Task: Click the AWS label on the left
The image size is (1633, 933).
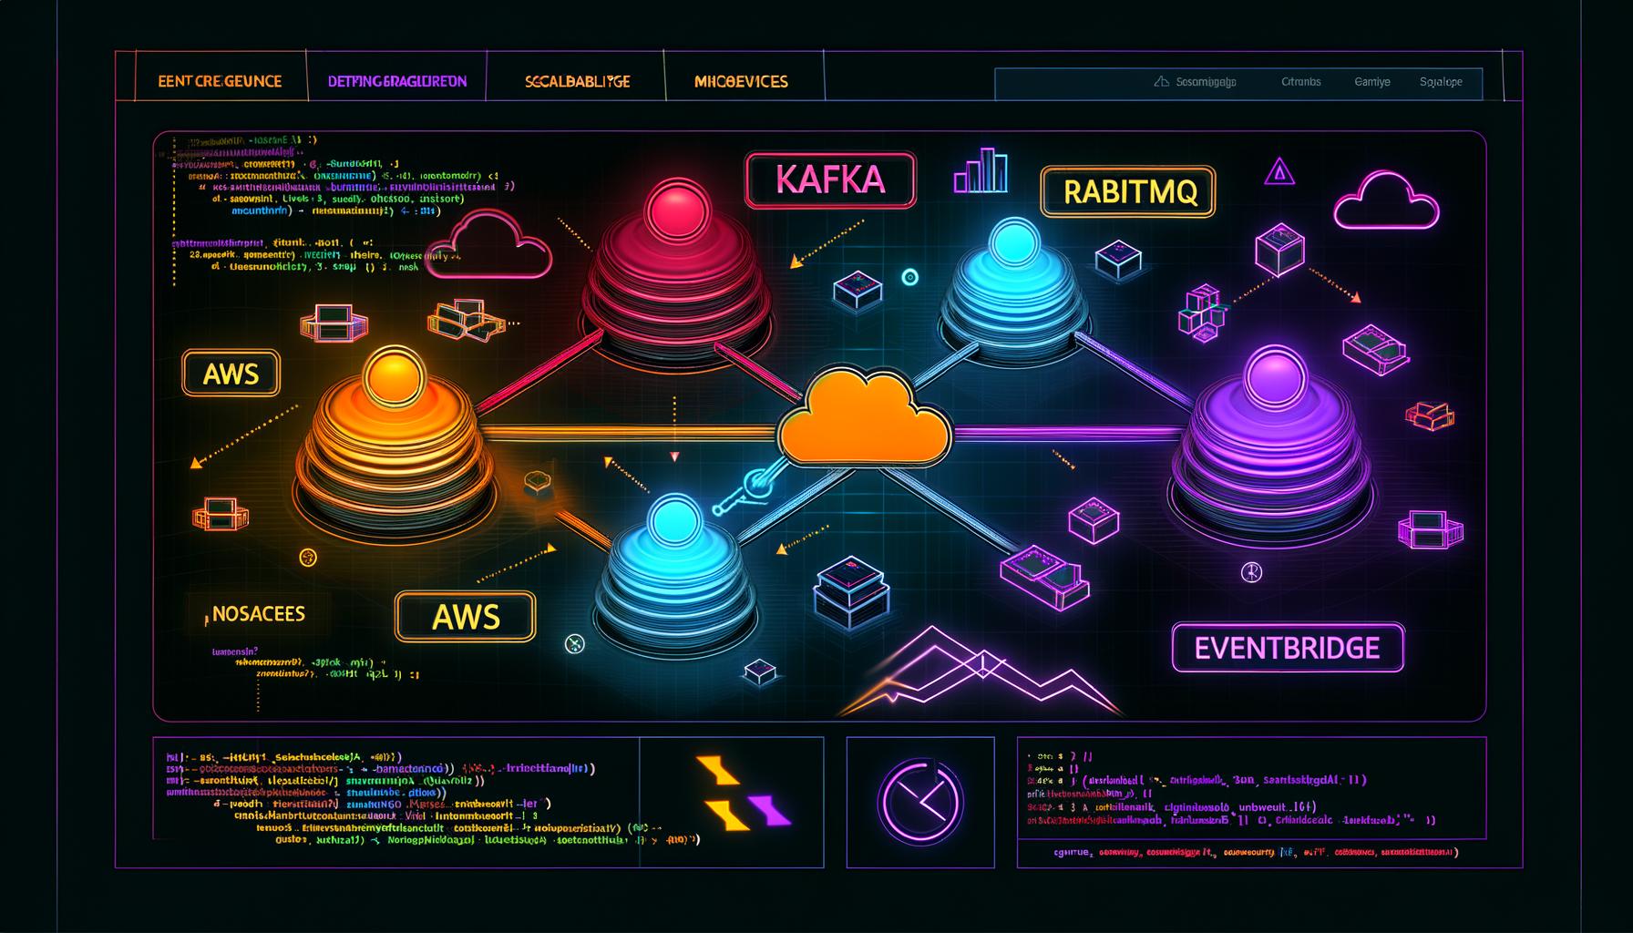Action: click(x=231, y=374)
